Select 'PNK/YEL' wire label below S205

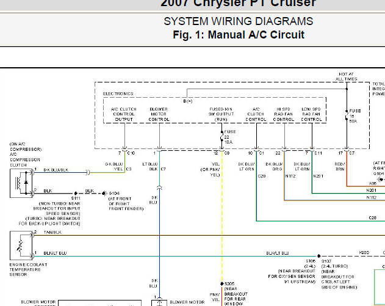coord(214,297)
